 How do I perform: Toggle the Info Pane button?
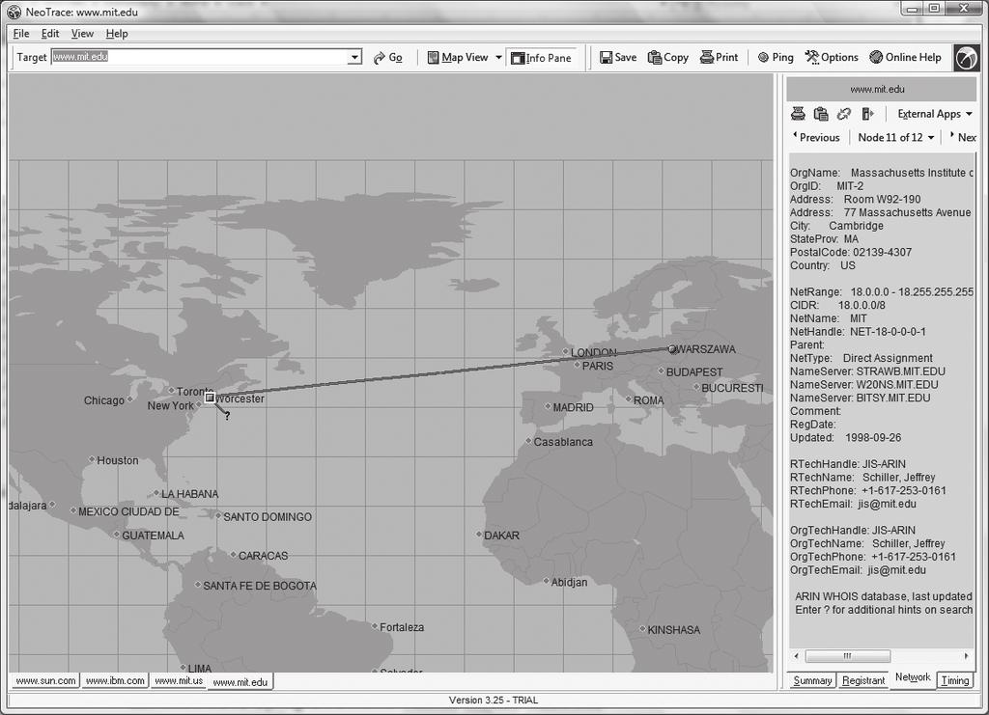[x=541, y=58]
